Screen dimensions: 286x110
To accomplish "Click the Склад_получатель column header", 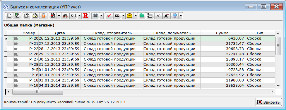I will [172, 33].
